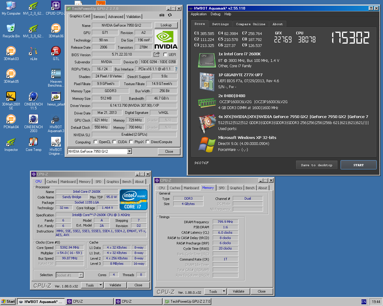Open Heaven Benchmark desktop shortcut
This screenshot has height=306, width=383.
[56, 78]
